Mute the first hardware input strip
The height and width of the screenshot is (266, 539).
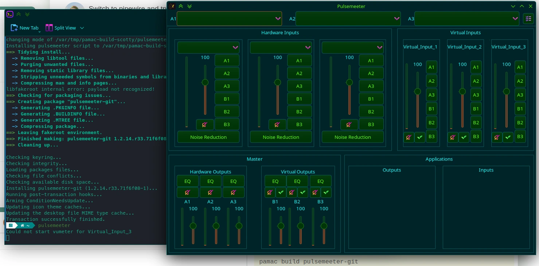(x=205, y=125)
